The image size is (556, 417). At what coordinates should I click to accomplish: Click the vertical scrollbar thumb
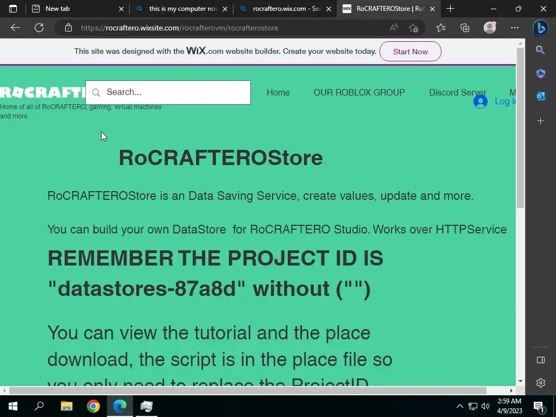pos(520,128)
